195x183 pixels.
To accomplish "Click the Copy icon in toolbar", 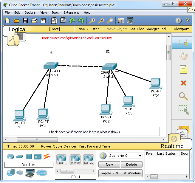I will [54, 21].
